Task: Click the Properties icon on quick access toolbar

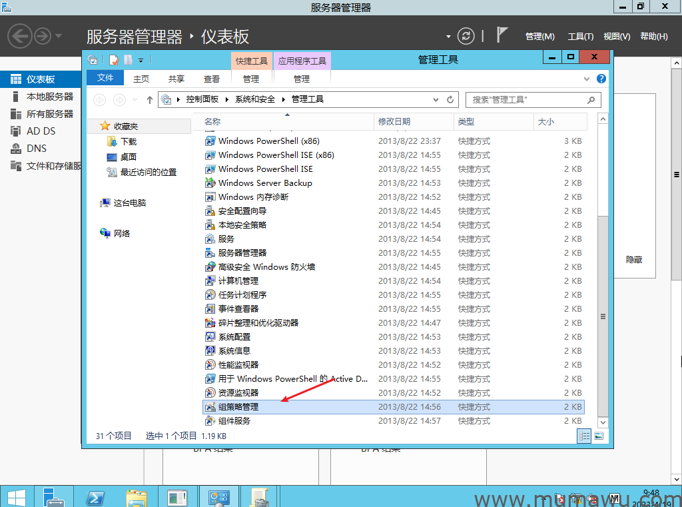Action: pos(113,60)
